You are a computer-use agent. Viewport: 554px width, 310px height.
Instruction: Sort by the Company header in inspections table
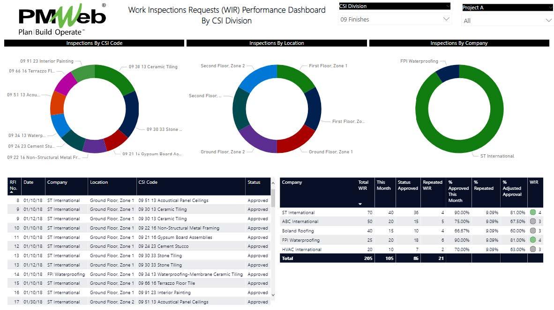(x=57, y=182)
